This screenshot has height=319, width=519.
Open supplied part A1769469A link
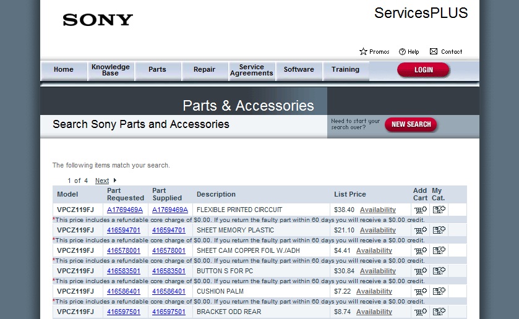click(169, 210)
